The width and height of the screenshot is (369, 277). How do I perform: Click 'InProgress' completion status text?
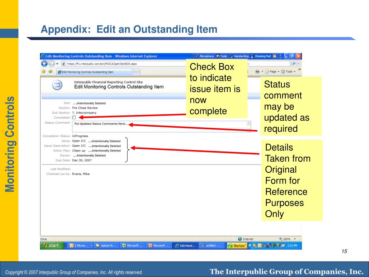(x=80, y=136)
